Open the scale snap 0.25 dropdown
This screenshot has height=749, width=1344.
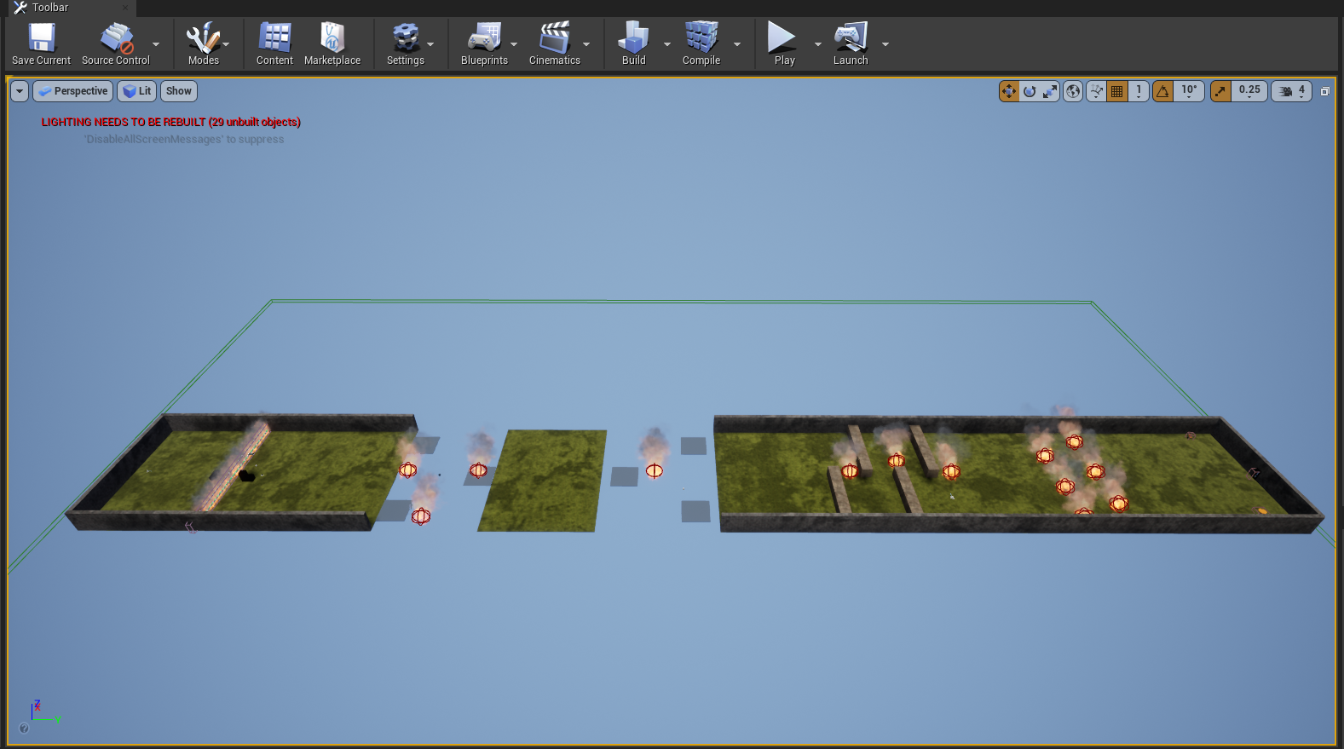pos(1249,91)
